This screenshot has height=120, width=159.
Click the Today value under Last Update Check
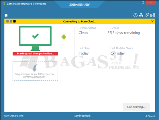120,53
